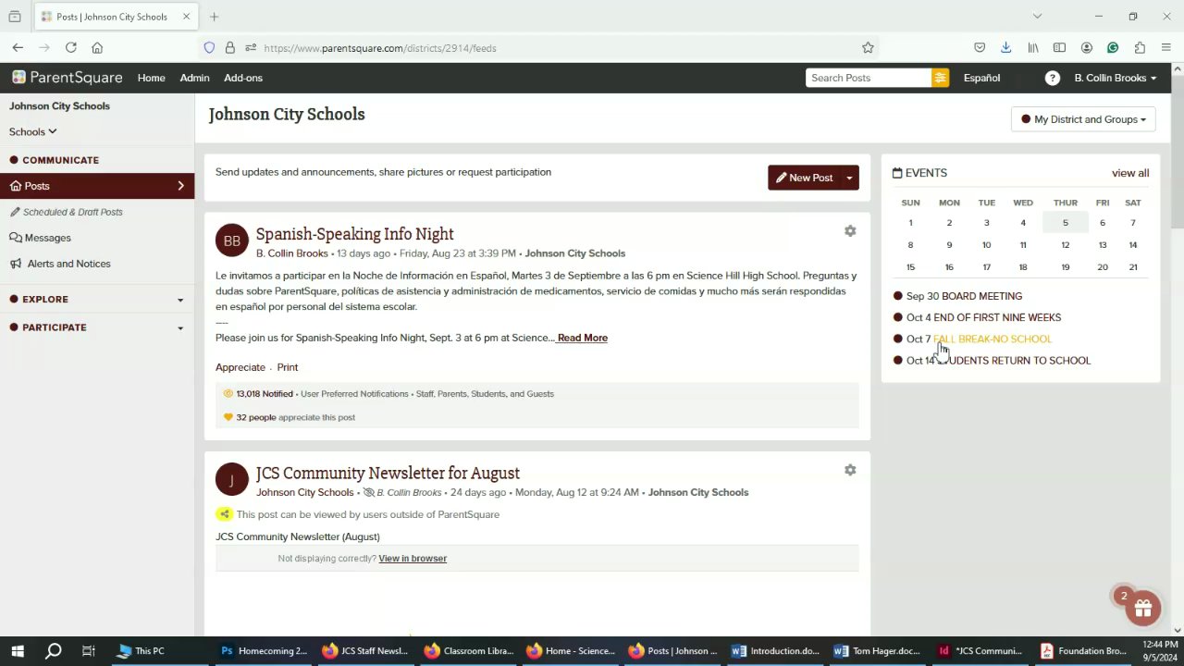This screenshot has height=666, width=1184.
Task: Open settings gear for Spanish-Speaking Info Night post
Action: (850, 231)
